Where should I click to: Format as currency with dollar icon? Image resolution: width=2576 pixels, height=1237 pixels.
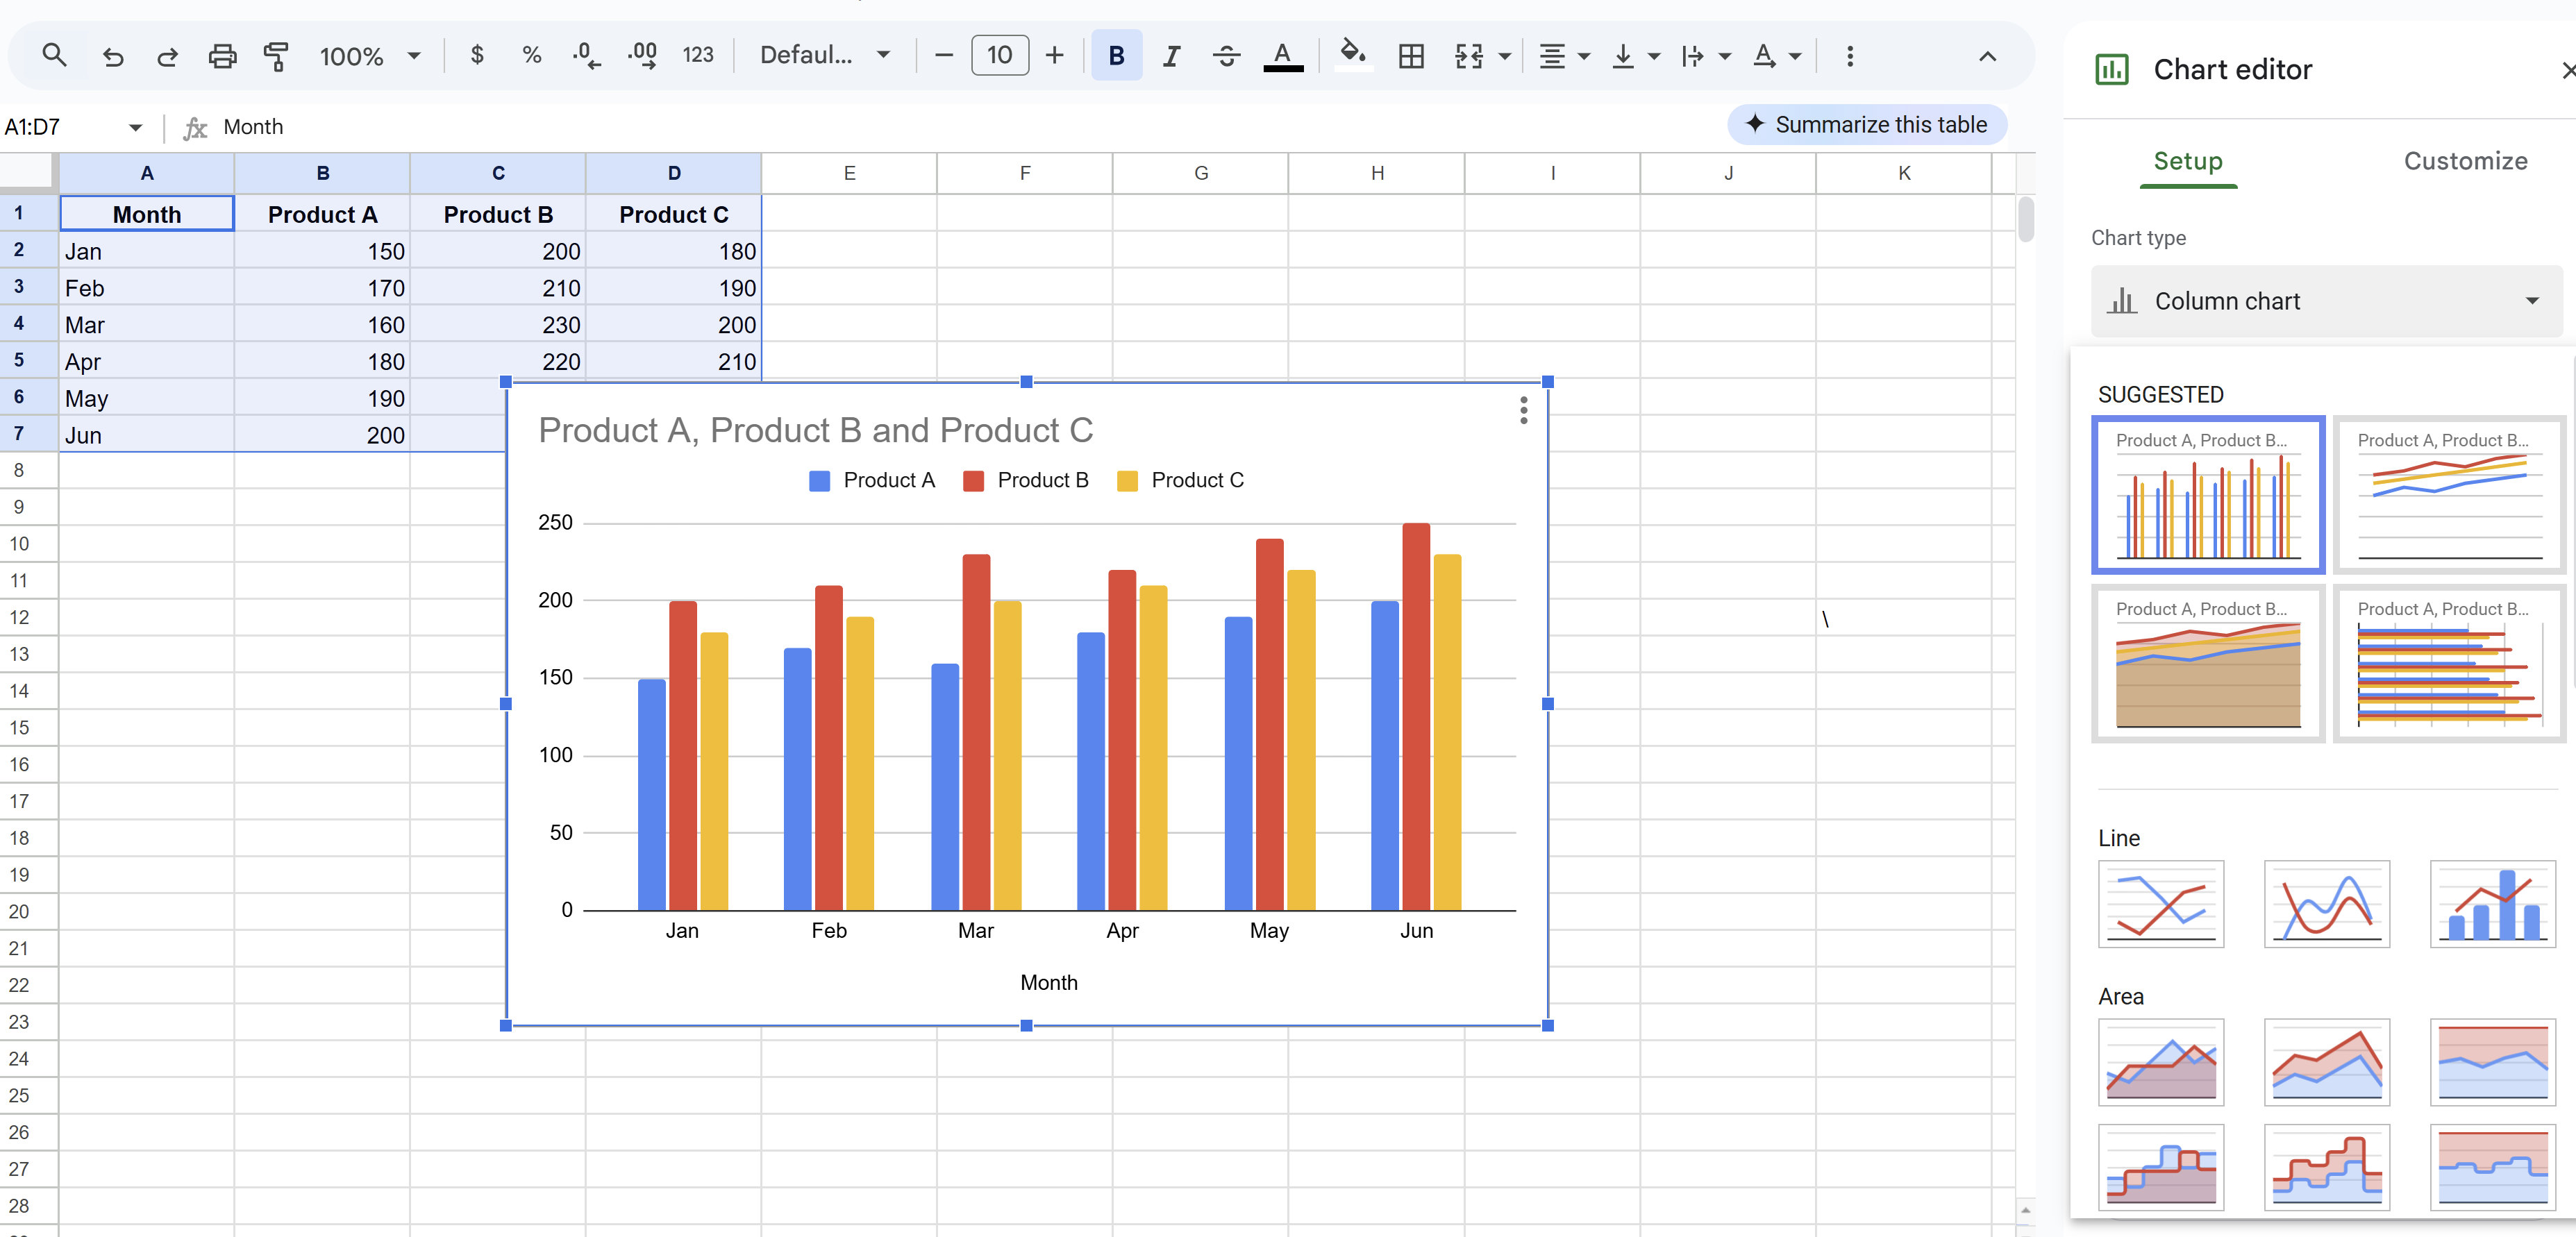pos(477,55)
